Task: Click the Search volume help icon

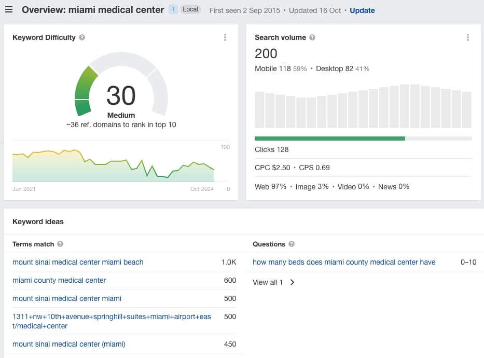Action: [312, 37]
